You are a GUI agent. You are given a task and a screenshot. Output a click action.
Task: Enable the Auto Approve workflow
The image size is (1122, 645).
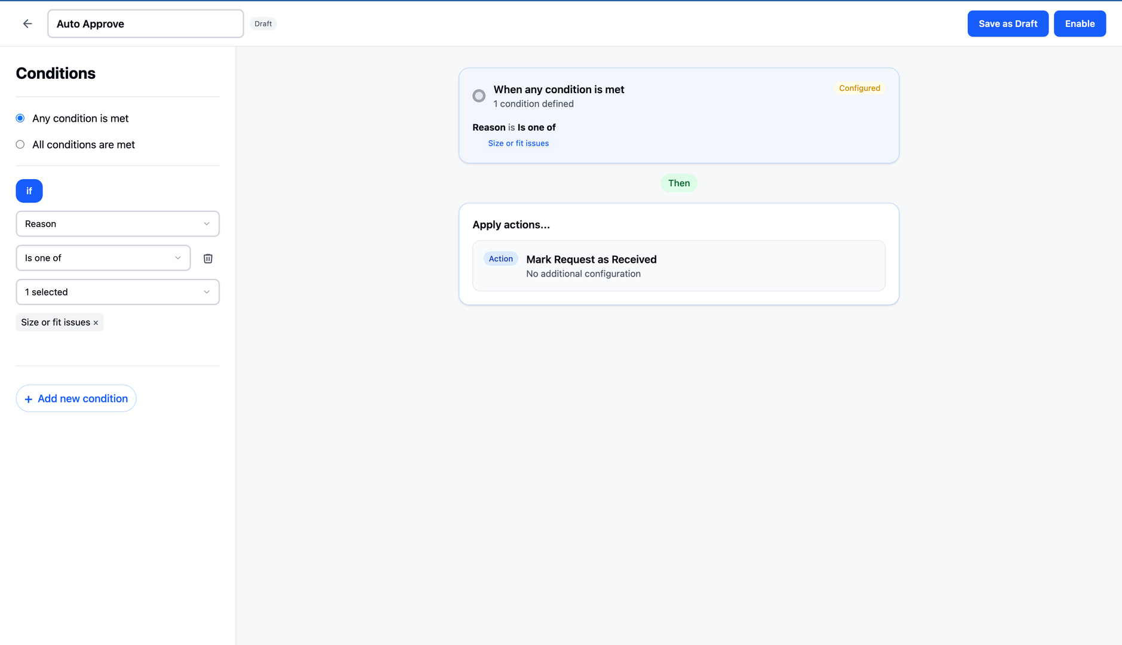[x=1080, y=23]
